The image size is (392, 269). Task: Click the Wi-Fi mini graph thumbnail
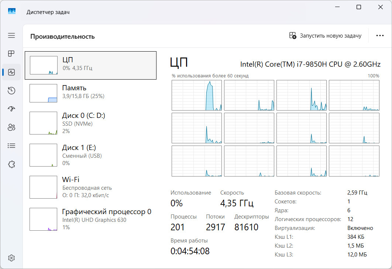(43, 187)
